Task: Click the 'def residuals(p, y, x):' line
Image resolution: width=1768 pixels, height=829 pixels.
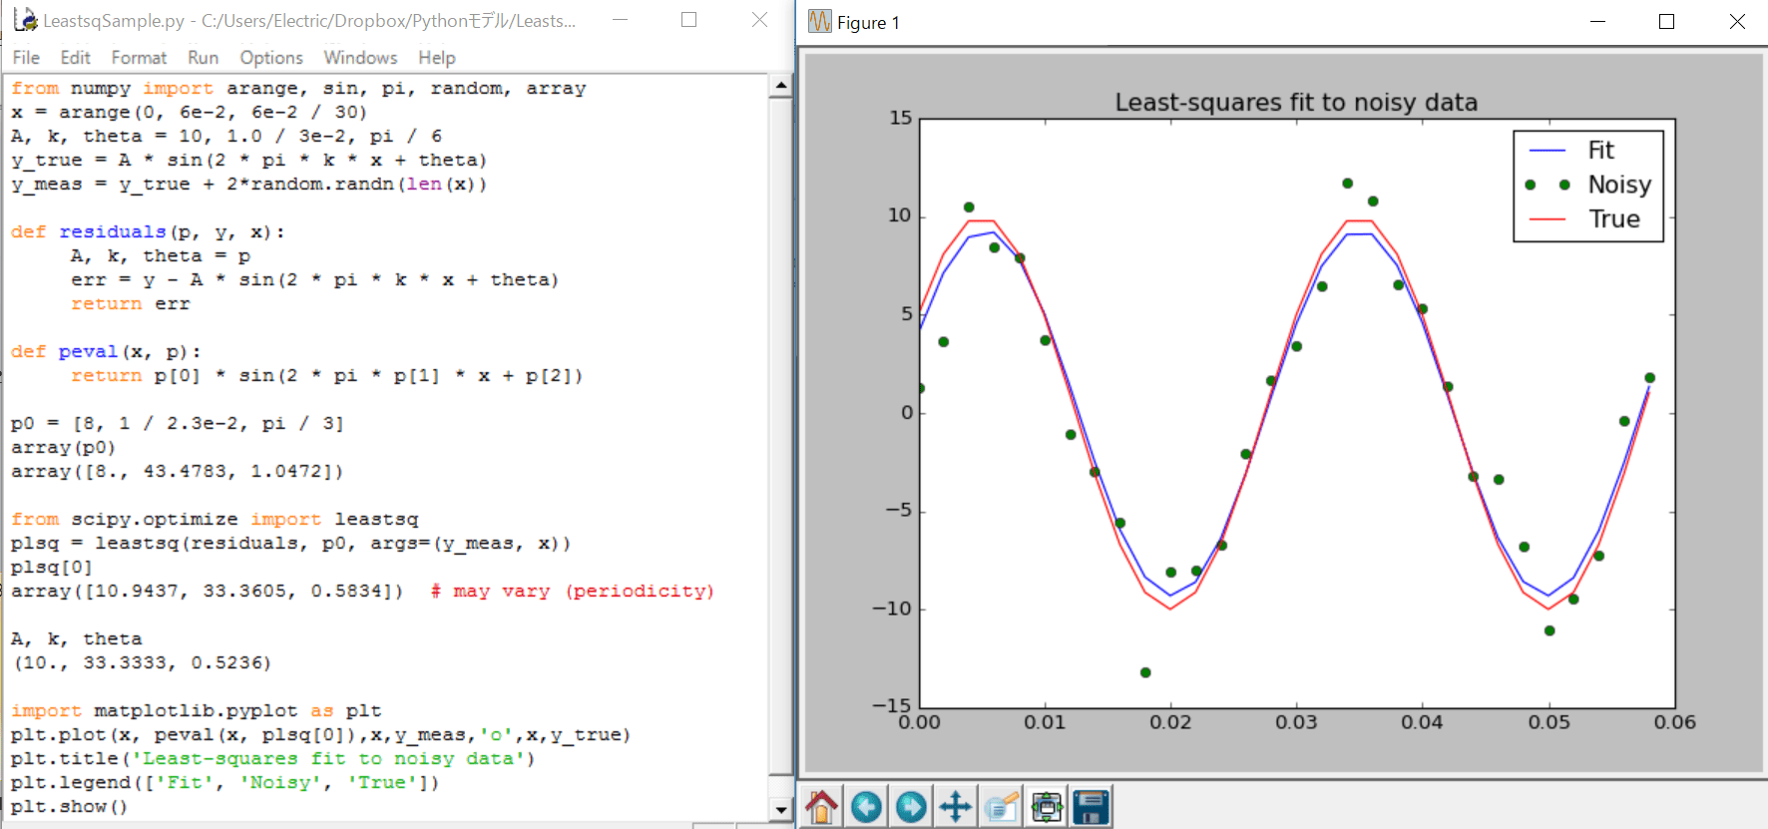Action: pyautogui.click(x=148, y=232)
